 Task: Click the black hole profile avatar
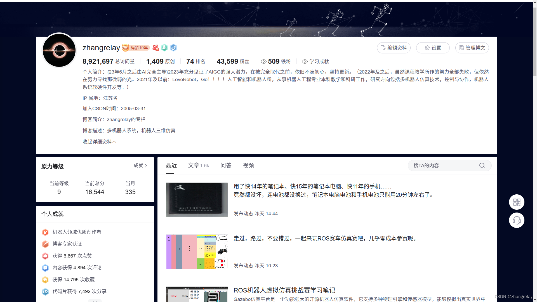[59, 50]
